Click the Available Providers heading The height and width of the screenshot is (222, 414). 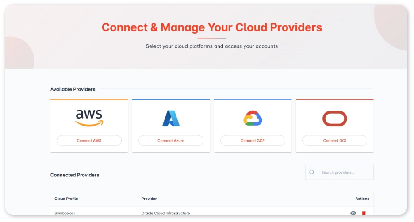(x=73, y=89)
